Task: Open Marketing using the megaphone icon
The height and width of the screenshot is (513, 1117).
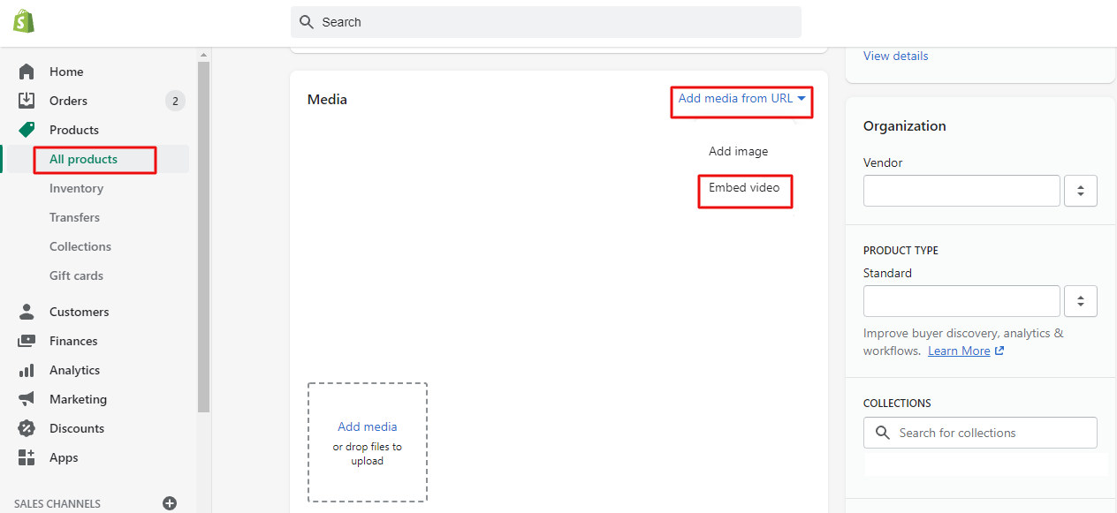Action: (x=27, y=398)
